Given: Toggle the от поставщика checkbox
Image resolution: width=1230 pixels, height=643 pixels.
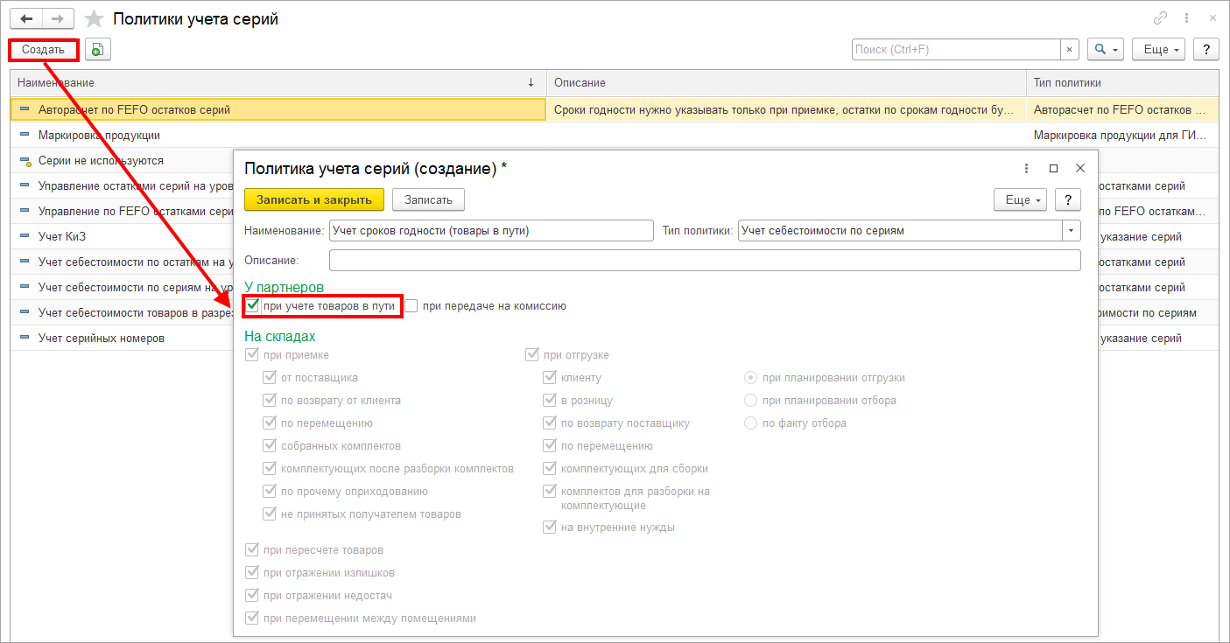Looking at the screenshot, I should point(271,378).
